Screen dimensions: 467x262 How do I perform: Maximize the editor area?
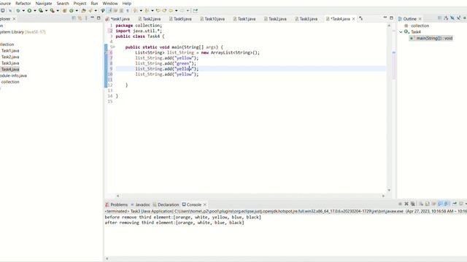(x=391, y=17)
